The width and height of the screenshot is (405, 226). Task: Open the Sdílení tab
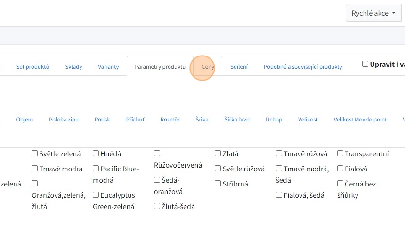tap(239, 67)
